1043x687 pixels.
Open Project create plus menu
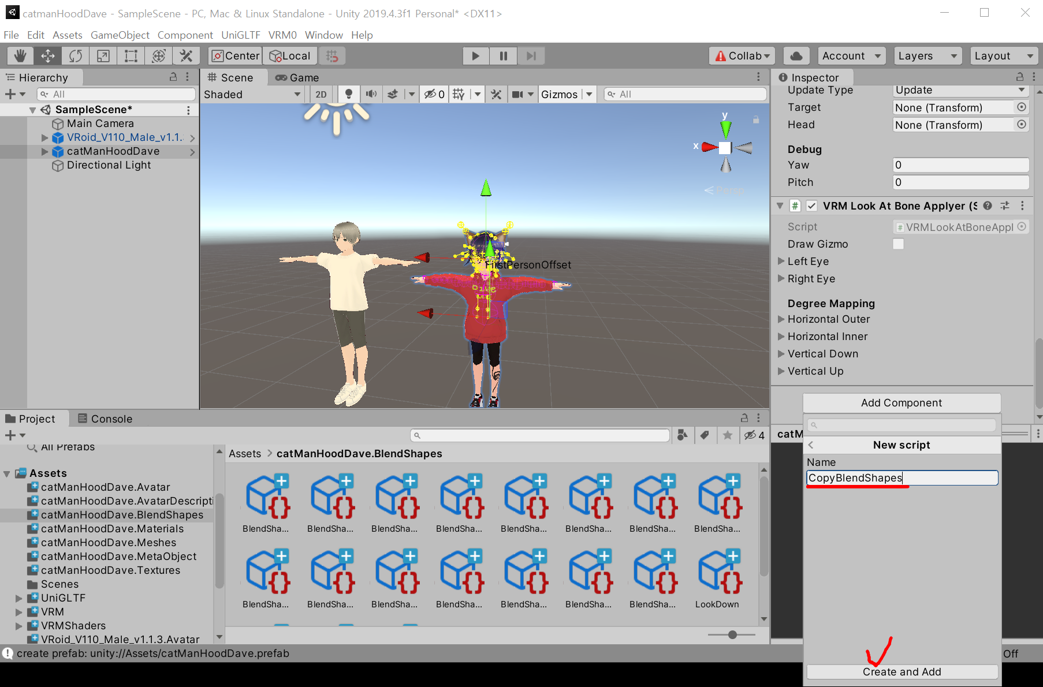[15, 435]
